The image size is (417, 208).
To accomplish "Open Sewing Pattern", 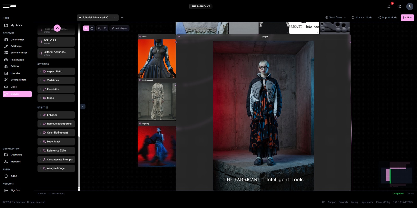I will (x=19, y=80).
